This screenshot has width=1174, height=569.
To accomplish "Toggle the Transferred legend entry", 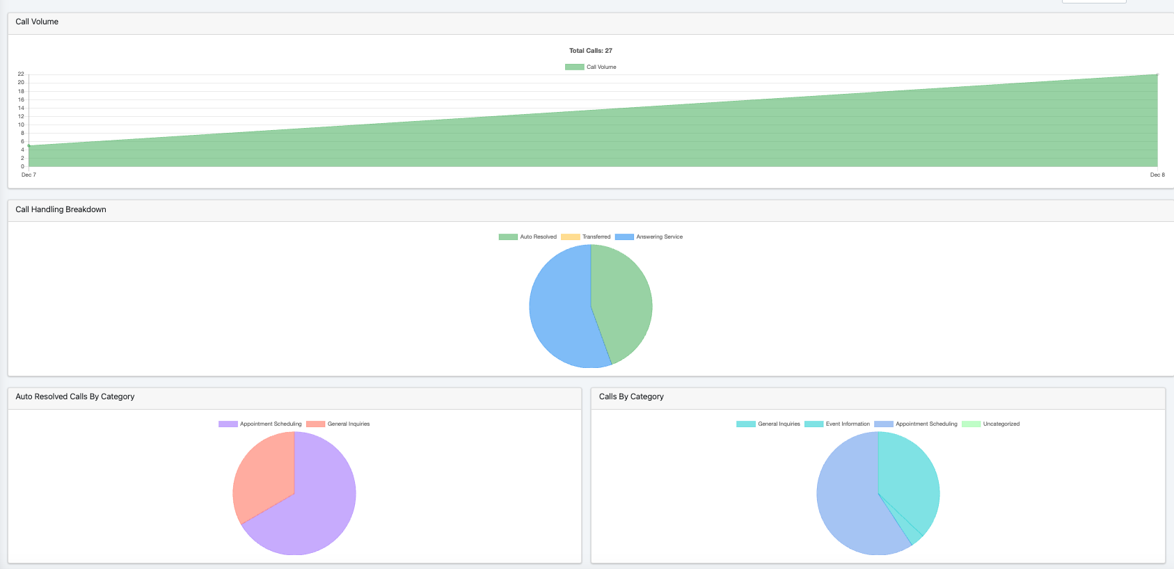I will point(586,237).
